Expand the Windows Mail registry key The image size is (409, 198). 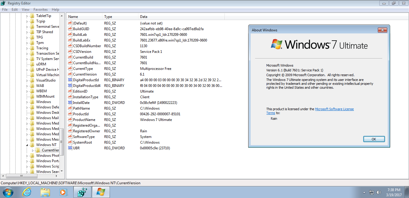click(x=27, y=118)
